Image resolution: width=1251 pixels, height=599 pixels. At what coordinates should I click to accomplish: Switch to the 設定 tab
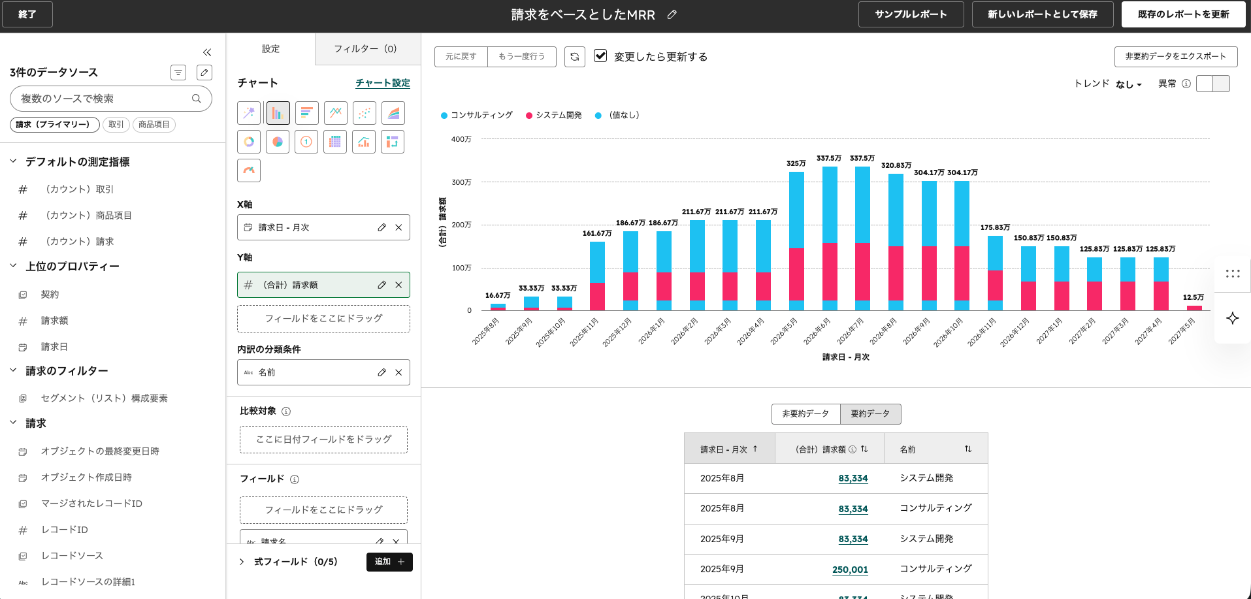point(270,49)
